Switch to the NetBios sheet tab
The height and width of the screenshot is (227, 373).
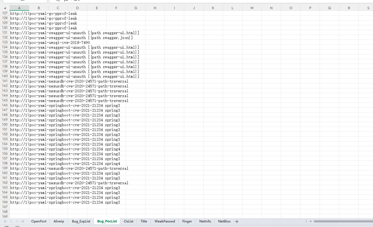click(224, 221)
